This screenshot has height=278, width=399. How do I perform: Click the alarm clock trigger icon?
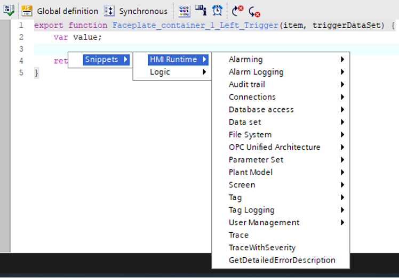[218, 11]
